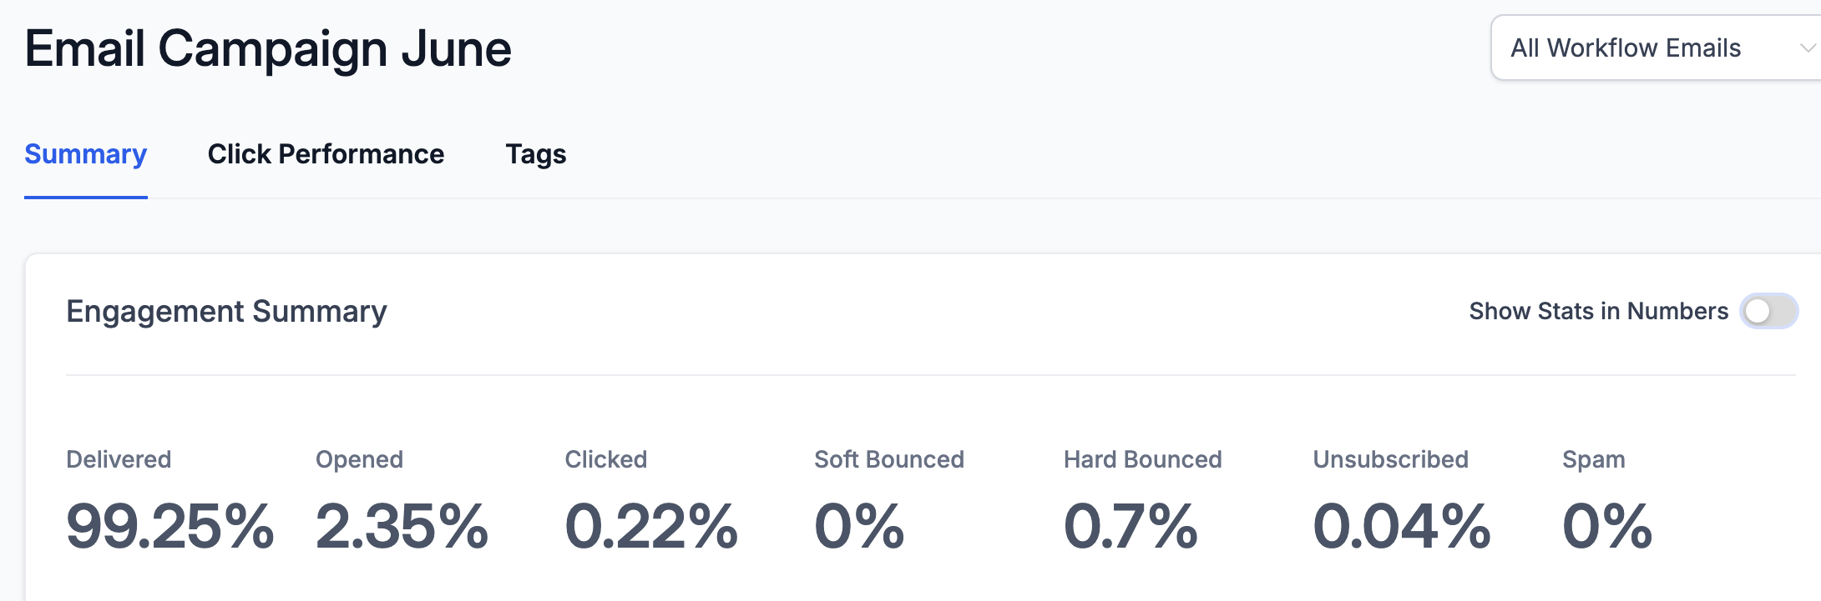Click the Email Campaign June title
The image size is (1821, 601).
[x=267, y=48]
